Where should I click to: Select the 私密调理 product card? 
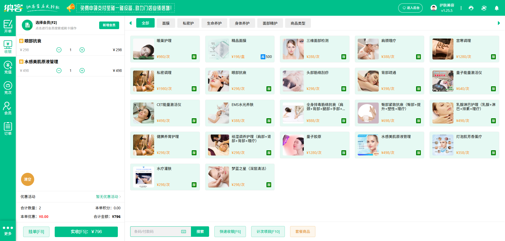pos(165,81)
